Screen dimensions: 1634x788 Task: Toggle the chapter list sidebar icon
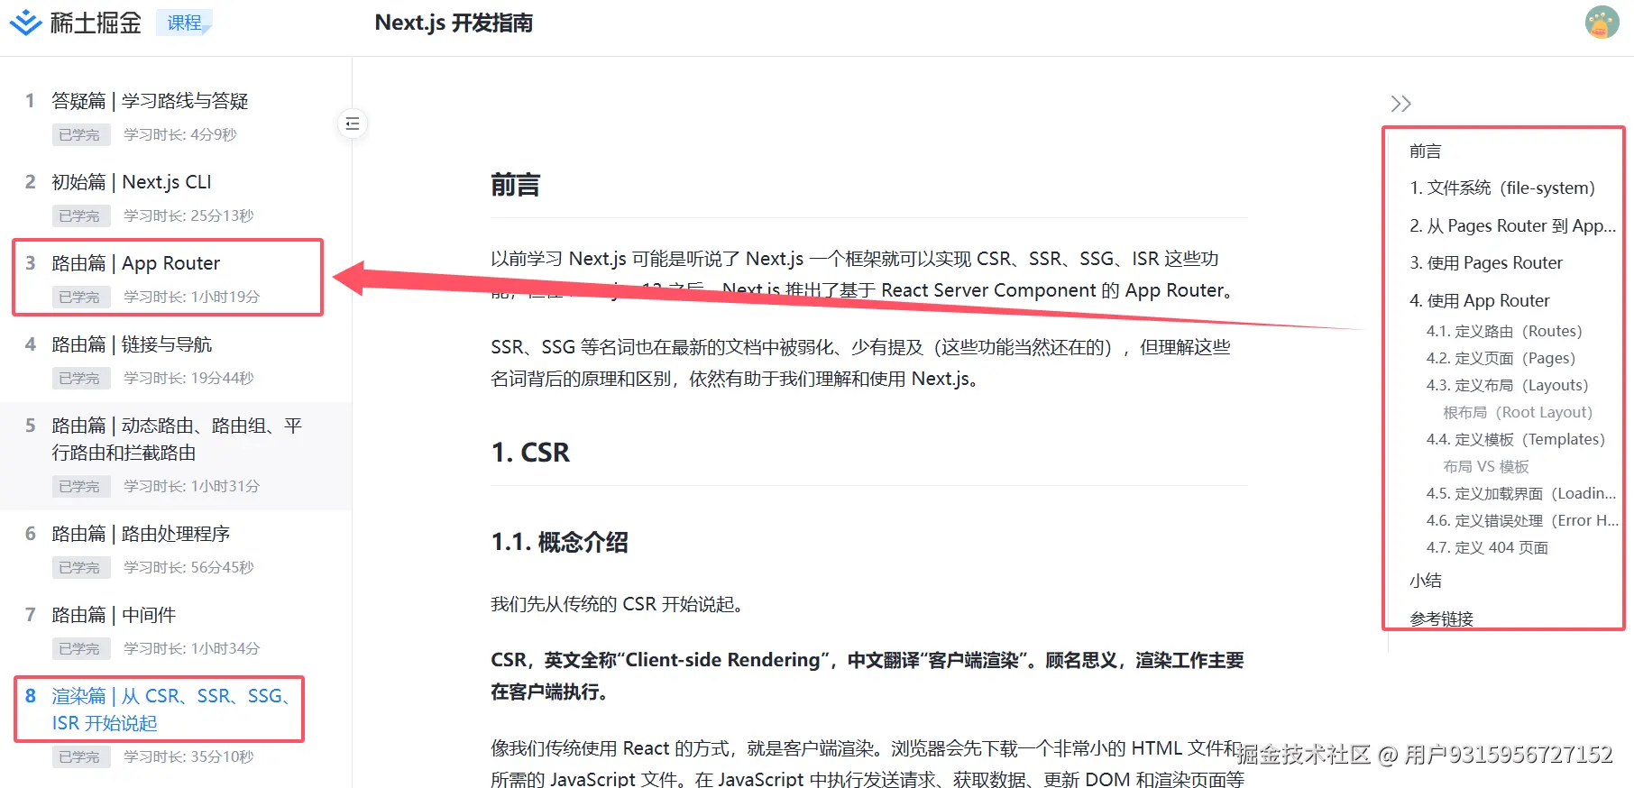coord(353,124)
